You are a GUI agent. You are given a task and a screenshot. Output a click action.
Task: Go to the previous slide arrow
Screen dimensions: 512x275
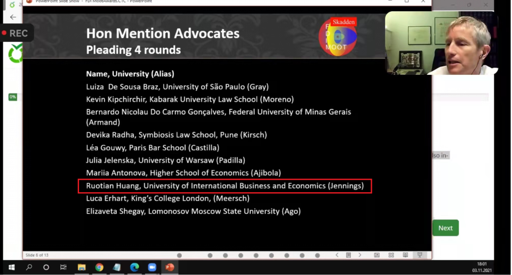tap(337, 255)
